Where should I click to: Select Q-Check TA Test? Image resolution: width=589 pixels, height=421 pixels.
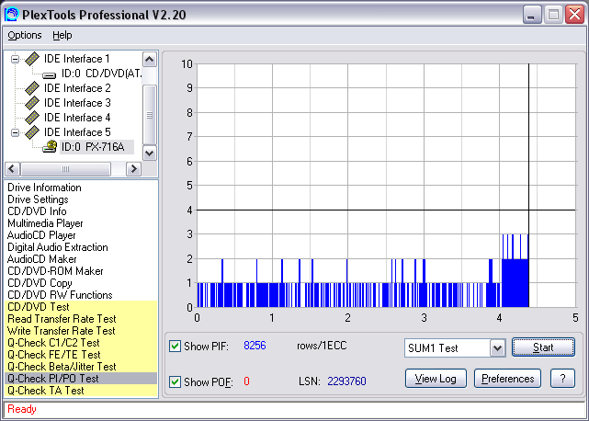pyautogui.click(x=81, y=391)
